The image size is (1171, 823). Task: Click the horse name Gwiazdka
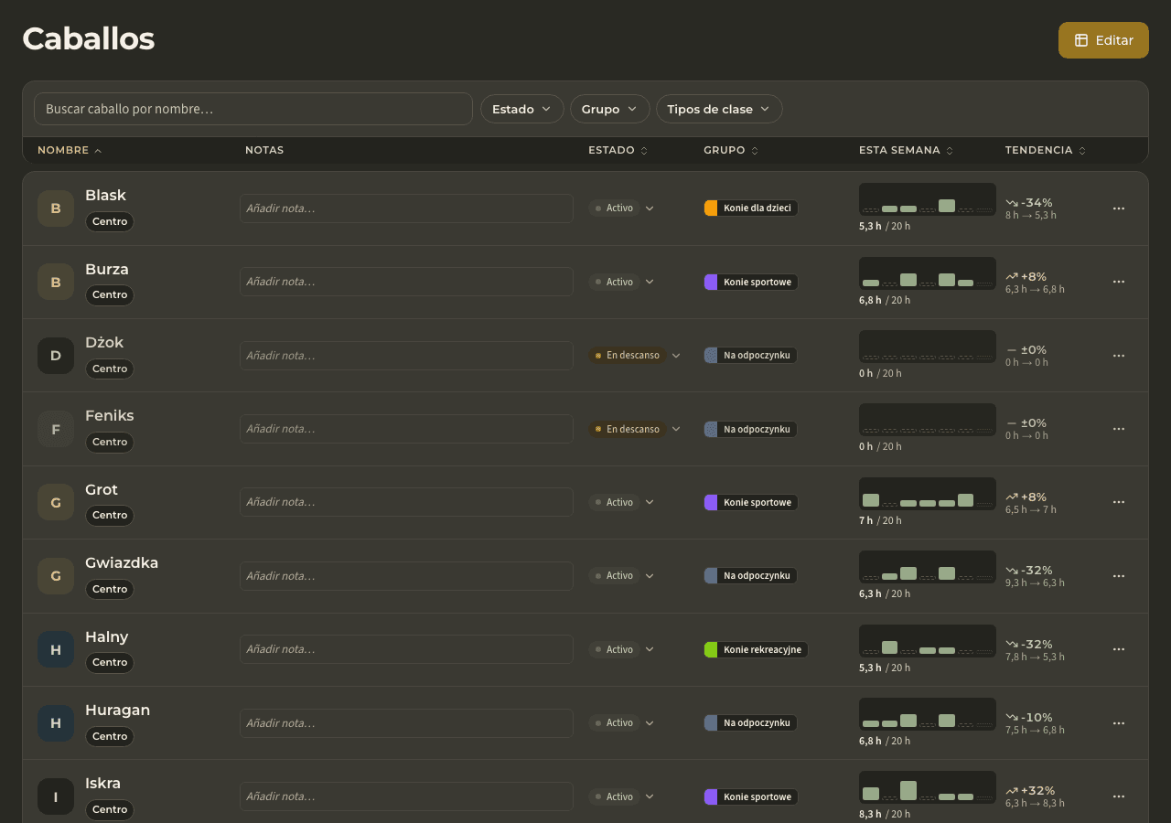pyautogui.click(x=122, y=563)
